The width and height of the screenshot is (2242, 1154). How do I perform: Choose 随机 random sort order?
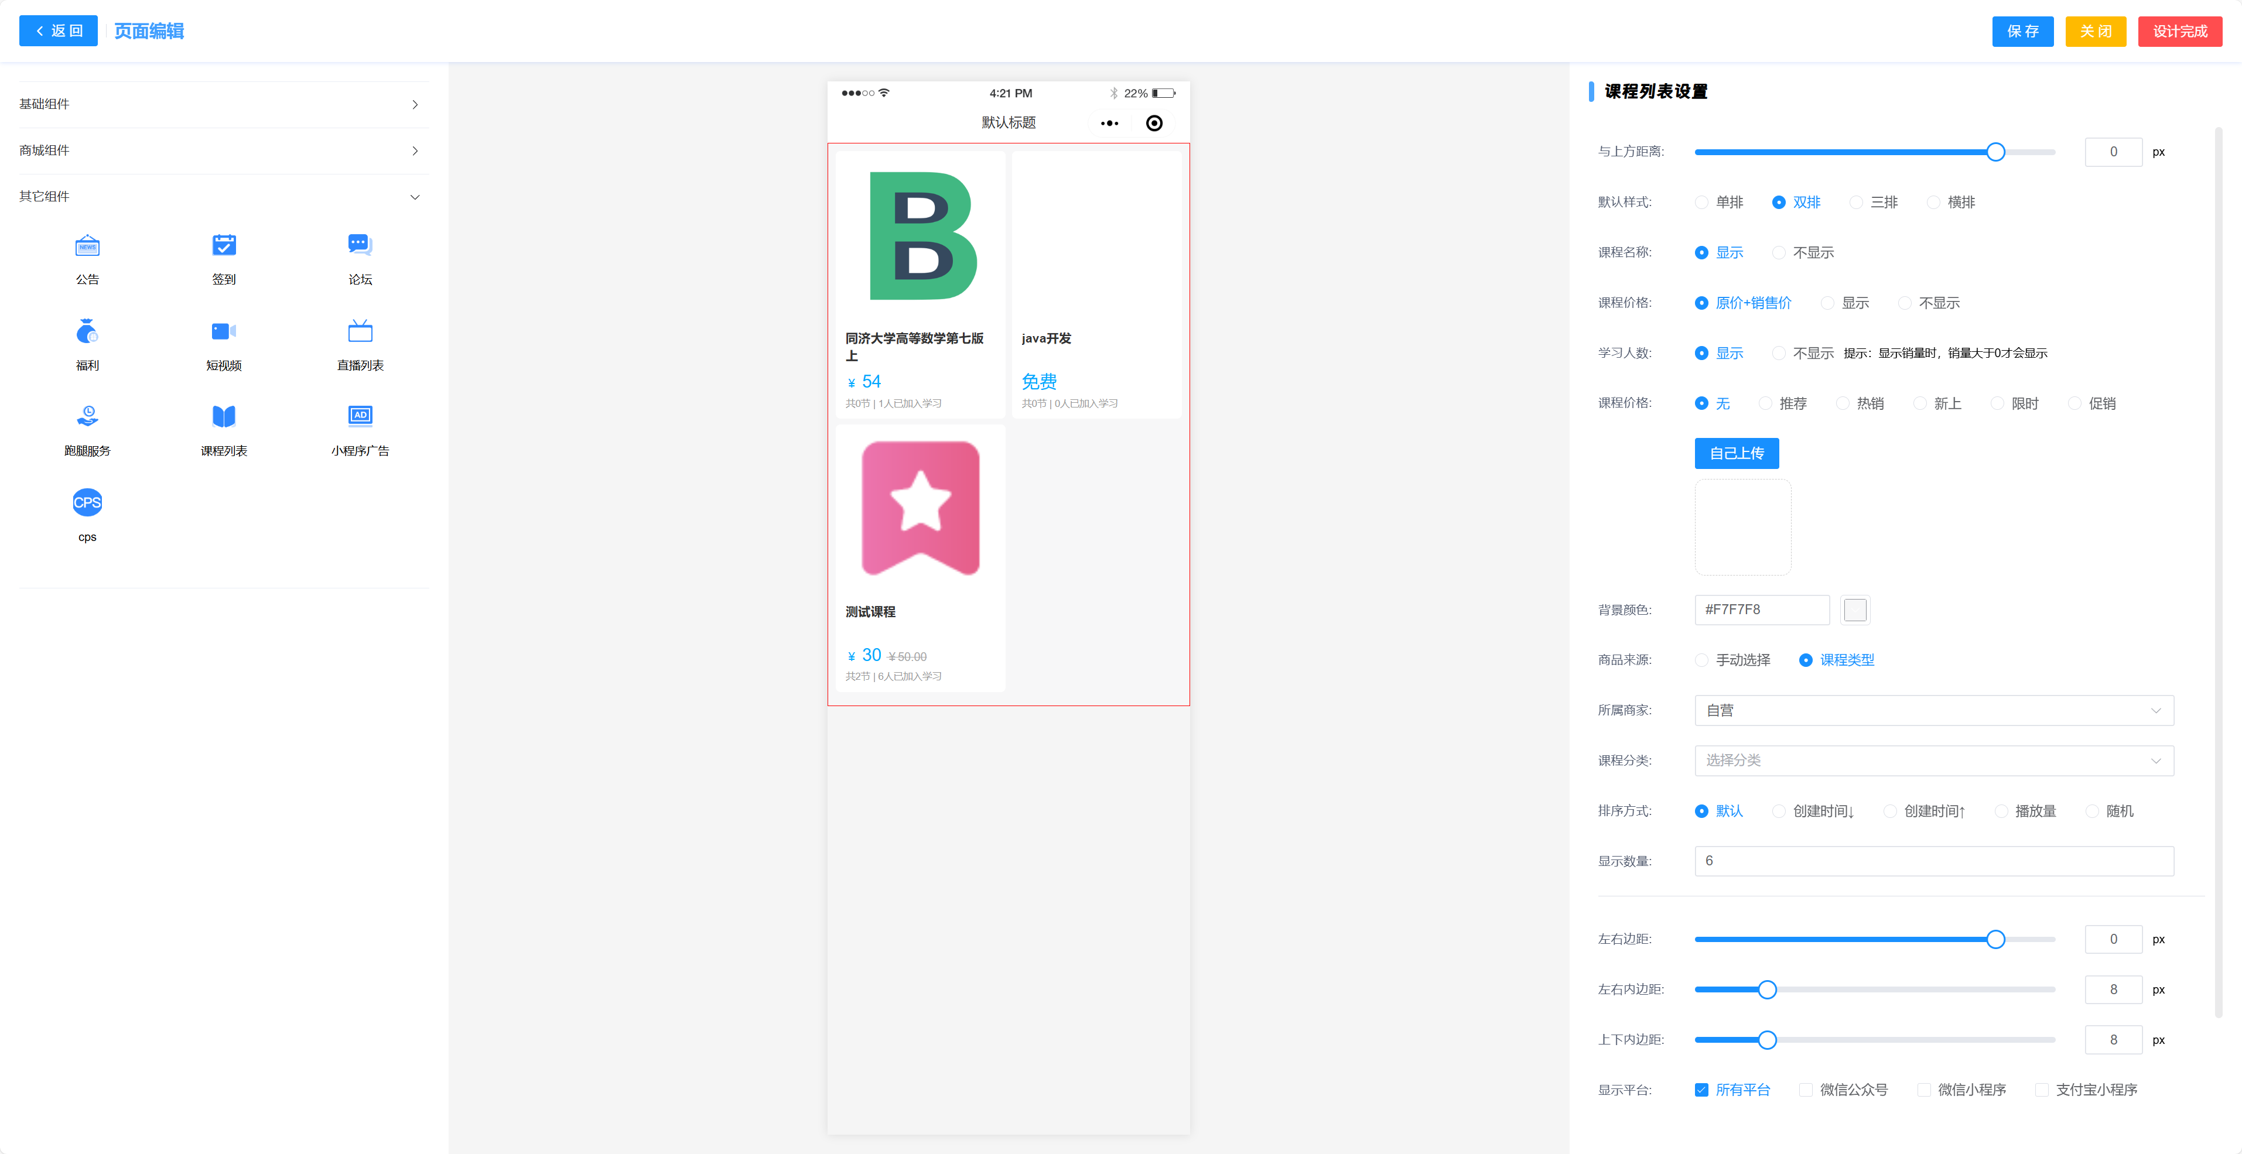tap(2091, 811)
